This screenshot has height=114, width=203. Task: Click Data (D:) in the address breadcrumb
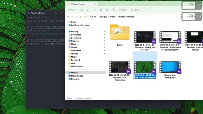tap(103, 17)
